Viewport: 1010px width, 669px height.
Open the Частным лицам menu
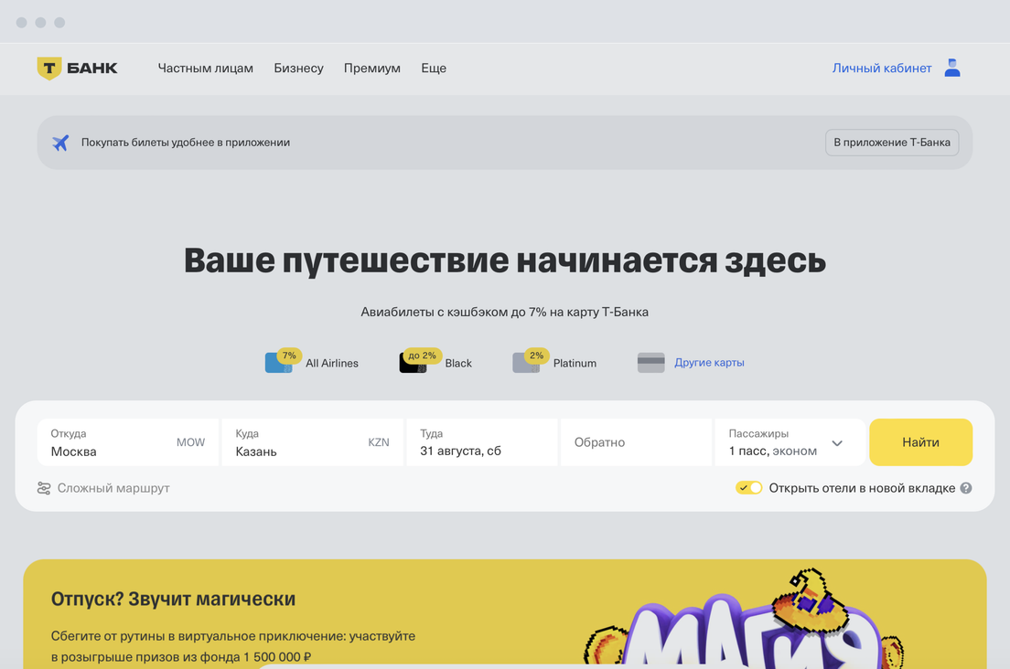point(206,69)
